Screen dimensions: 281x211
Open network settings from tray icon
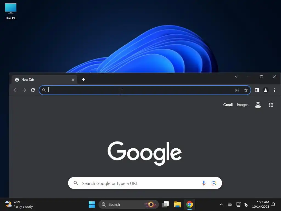click(238, 204)
